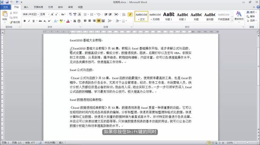The width and height of the screenshot is (260, 145).
Task: Toggle Underline formatting
Action: [x=34, y=21]
